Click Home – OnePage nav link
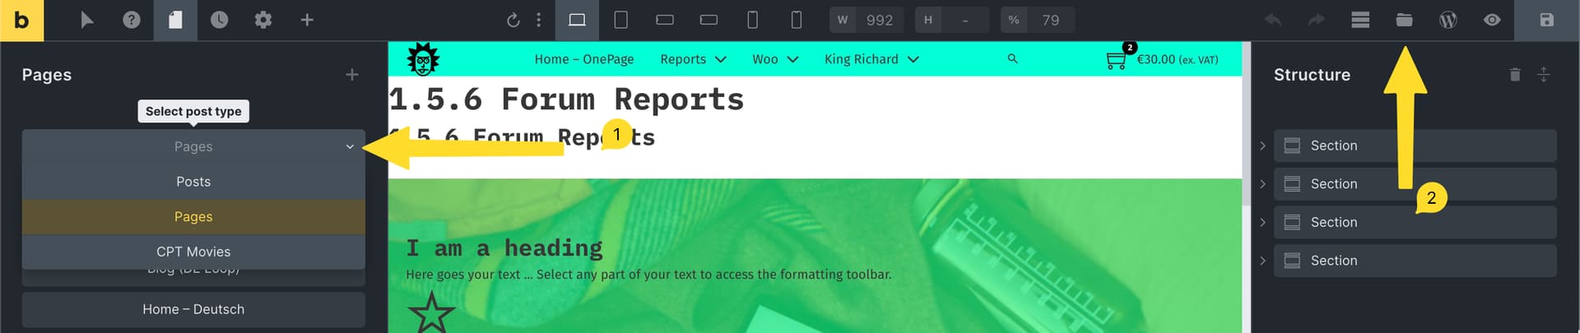The height and width of the screenshot is (333, 1580). coord(584,59)
